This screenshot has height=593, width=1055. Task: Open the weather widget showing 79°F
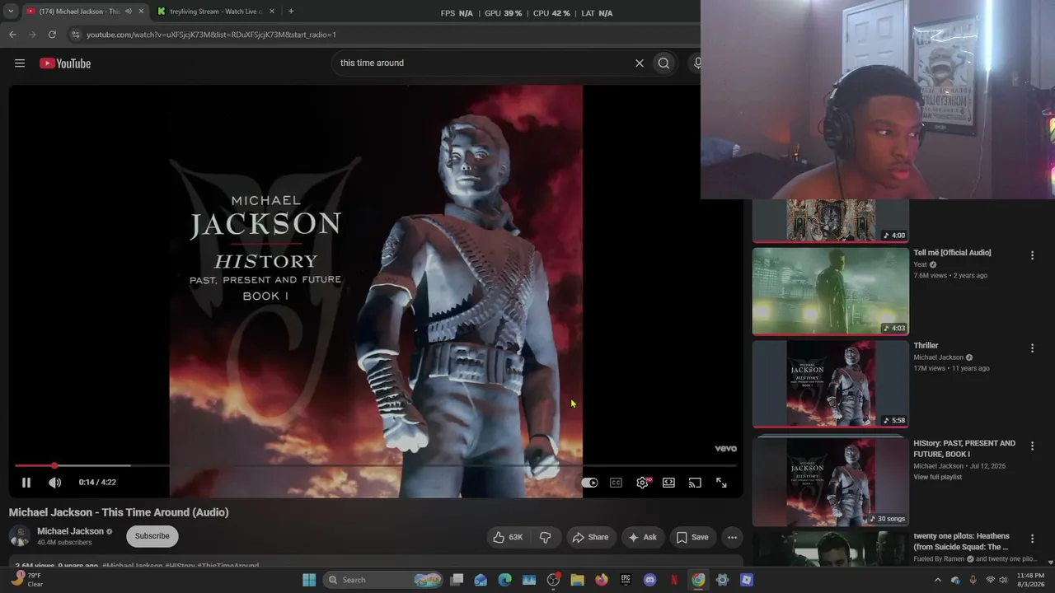coord(28,580)
